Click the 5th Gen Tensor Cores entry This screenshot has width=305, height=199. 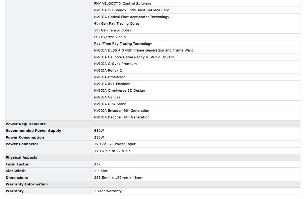pos(112,30)
